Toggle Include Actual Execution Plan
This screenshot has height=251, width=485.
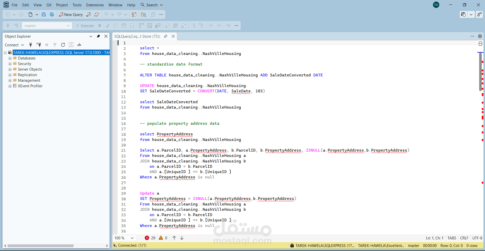click(142, 26)
